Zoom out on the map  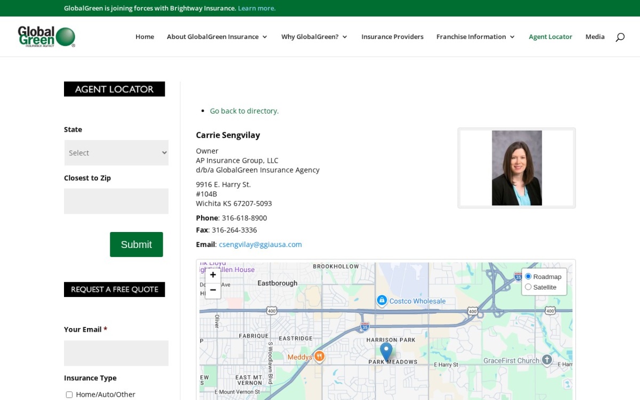(x=213, y=290)
